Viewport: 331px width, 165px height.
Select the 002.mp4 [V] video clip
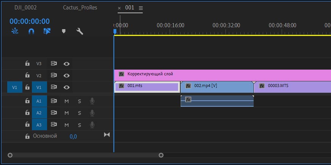tap(217, 87)
